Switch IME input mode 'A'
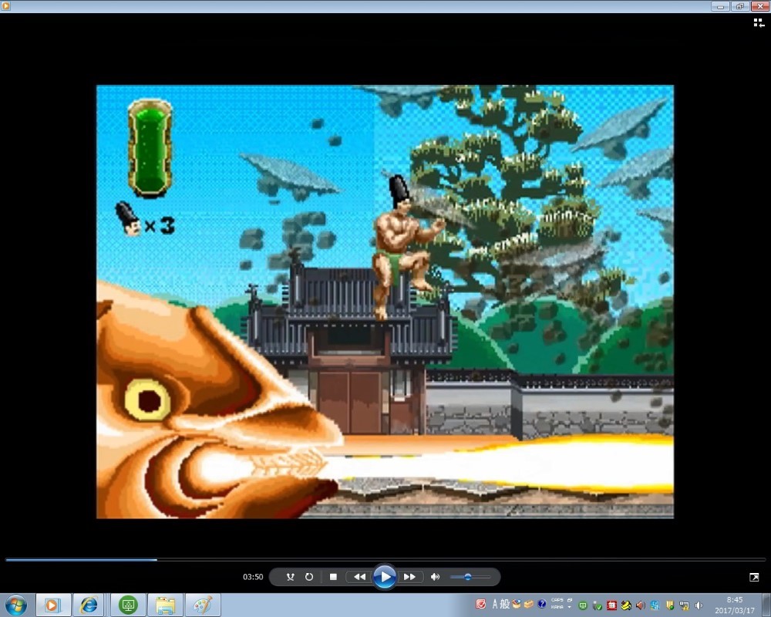This screenshot has width=771, height=617. click(x=495, y=604)
